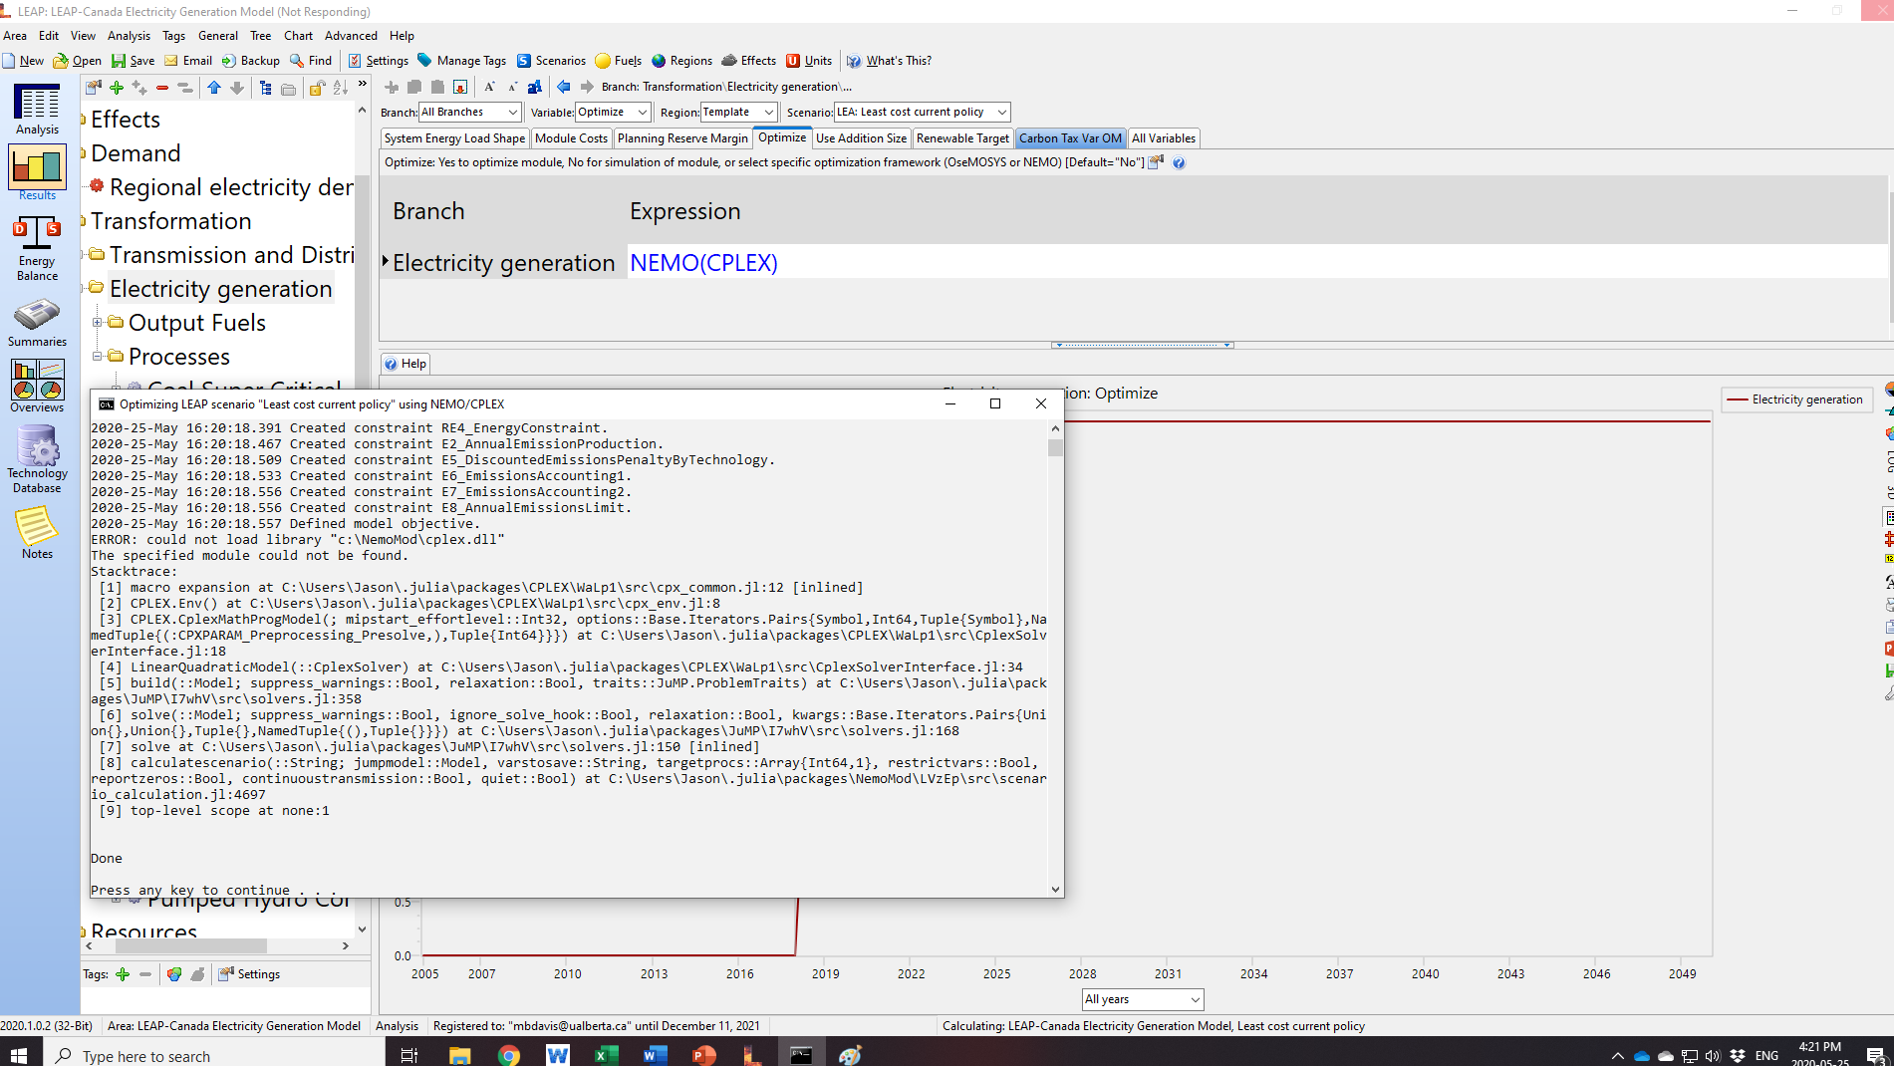Open the Summaries view

(37, 323)
